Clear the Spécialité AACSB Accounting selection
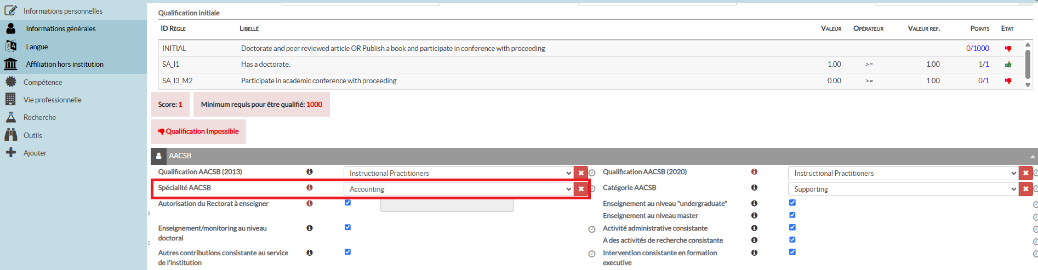This screenshot has height=270, width=1038. coord(581,189)
